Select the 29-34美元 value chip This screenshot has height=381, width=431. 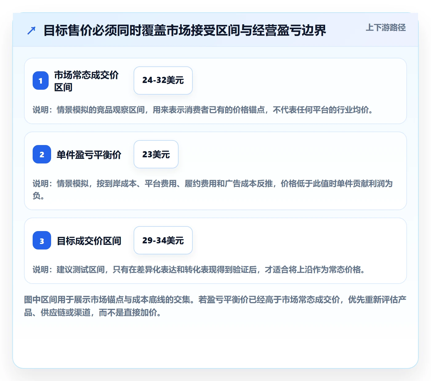coord(163,240)
